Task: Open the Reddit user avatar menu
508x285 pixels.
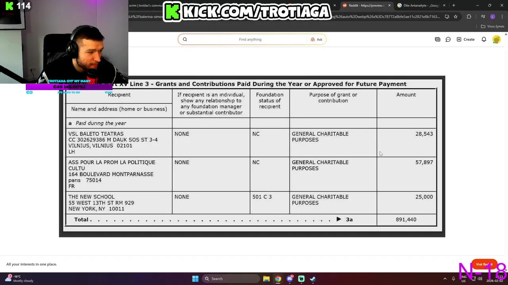Action: (x=496, y=39)
